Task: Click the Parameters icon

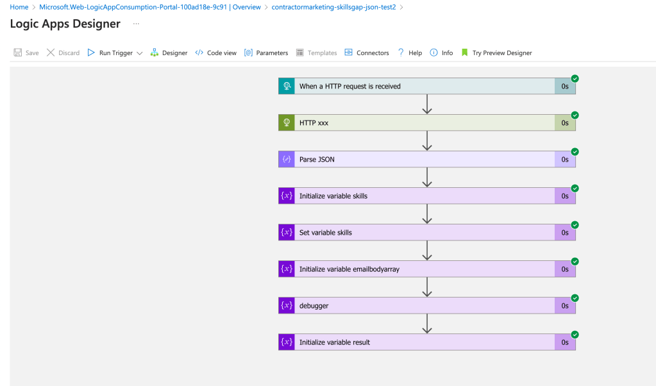Action: click(x=249, y=53)
